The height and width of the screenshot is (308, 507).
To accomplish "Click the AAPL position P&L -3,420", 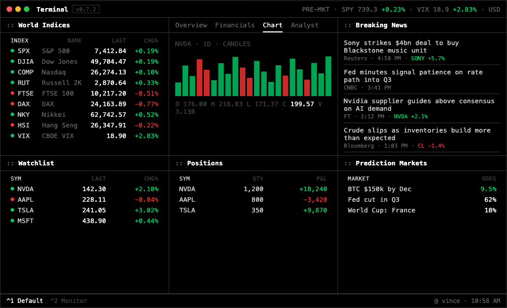I will pos(315,200).
